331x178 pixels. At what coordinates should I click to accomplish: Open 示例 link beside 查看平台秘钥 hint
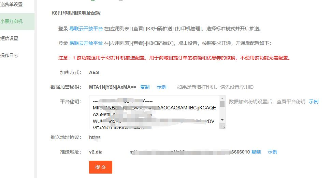(x=314, y=102)
